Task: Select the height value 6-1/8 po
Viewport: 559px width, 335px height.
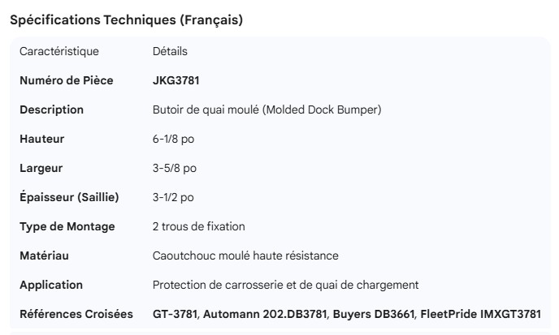Action: 173,139
